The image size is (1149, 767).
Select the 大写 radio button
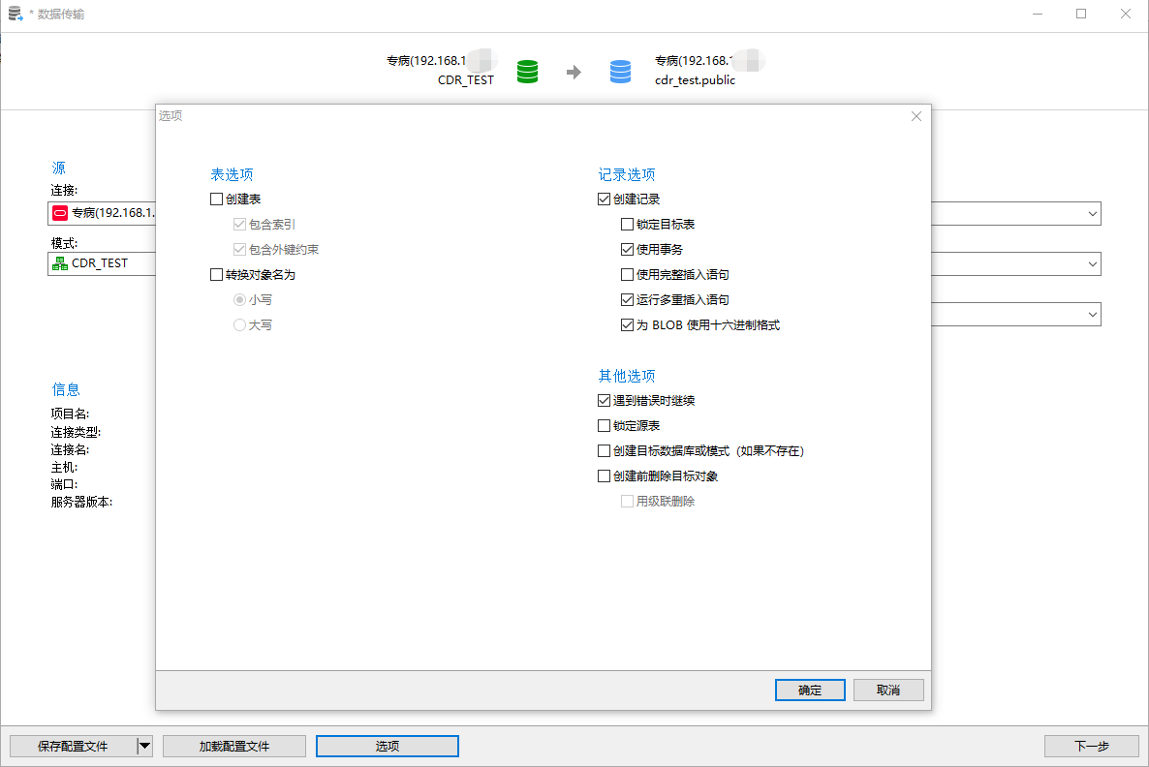tap(239, 325)
